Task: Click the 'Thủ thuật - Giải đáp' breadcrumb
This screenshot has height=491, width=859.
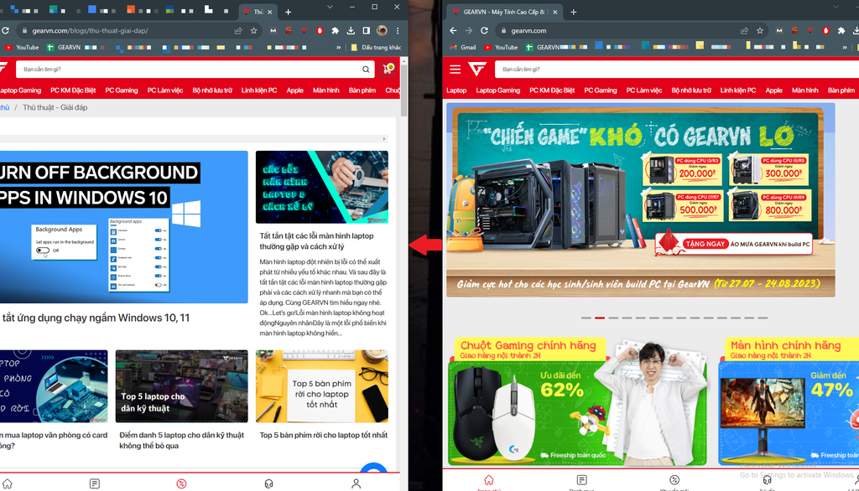Action: click(x=55, y=107)
